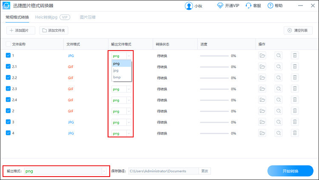Choose jpg in the open dropdown list
This screenshot has height=180, width=319.
122,71
